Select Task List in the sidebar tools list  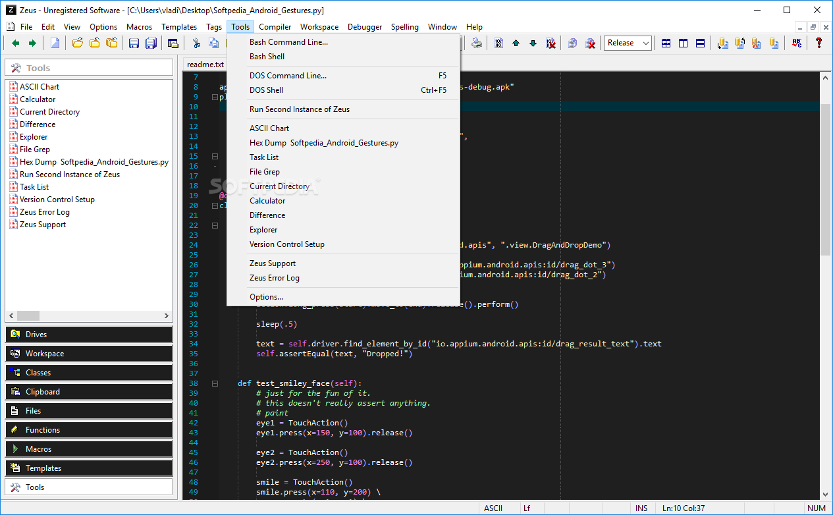pos(34,187)
